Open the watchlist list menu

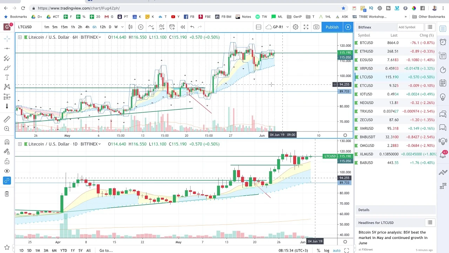coord(430,27)
